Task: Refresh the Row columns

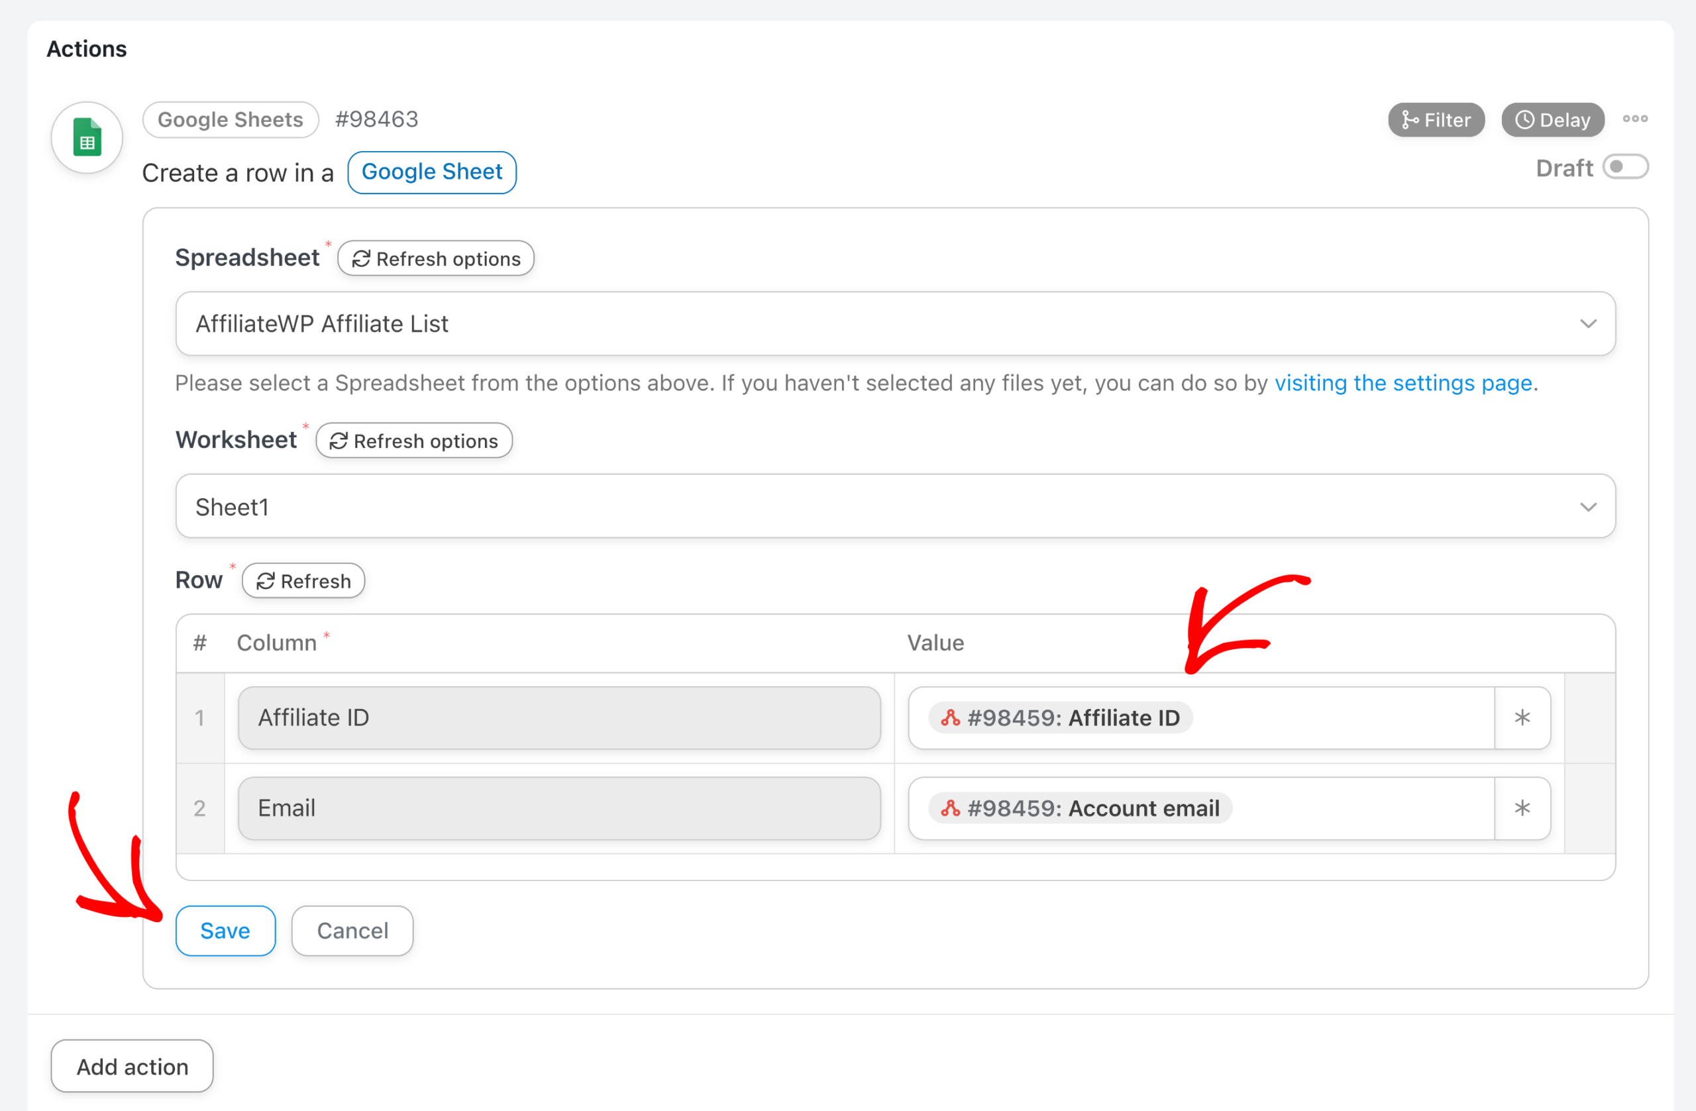Action: [303, 581]
